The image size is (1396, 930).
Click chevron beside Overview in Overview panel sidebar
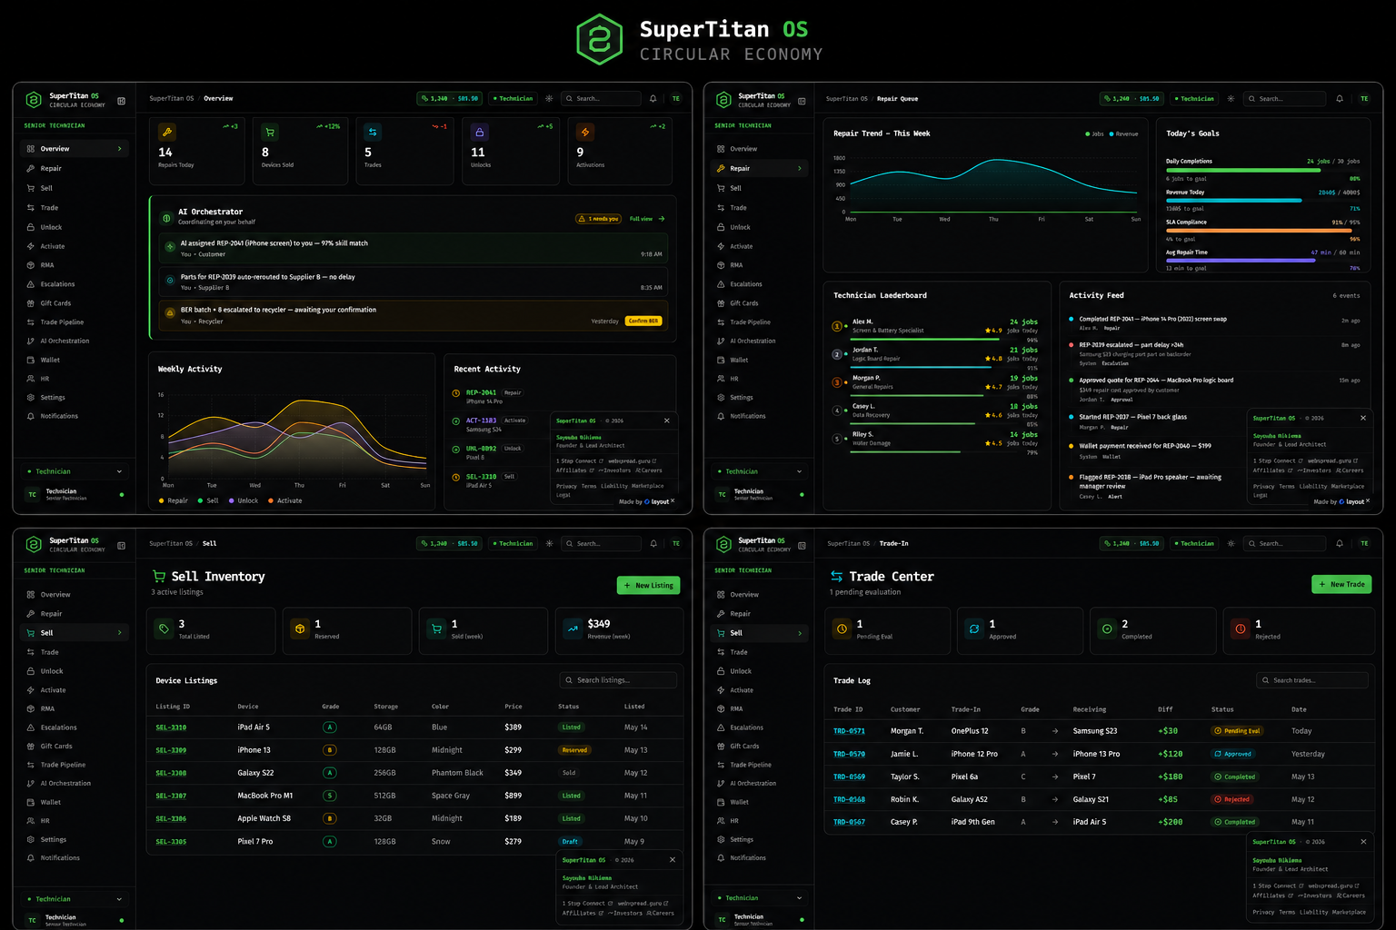[119, 149]
